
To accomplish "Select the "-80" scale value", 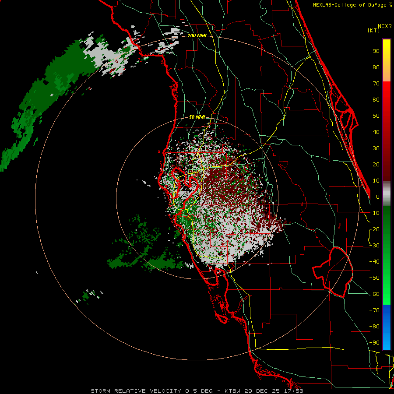I will click(374, 327).
